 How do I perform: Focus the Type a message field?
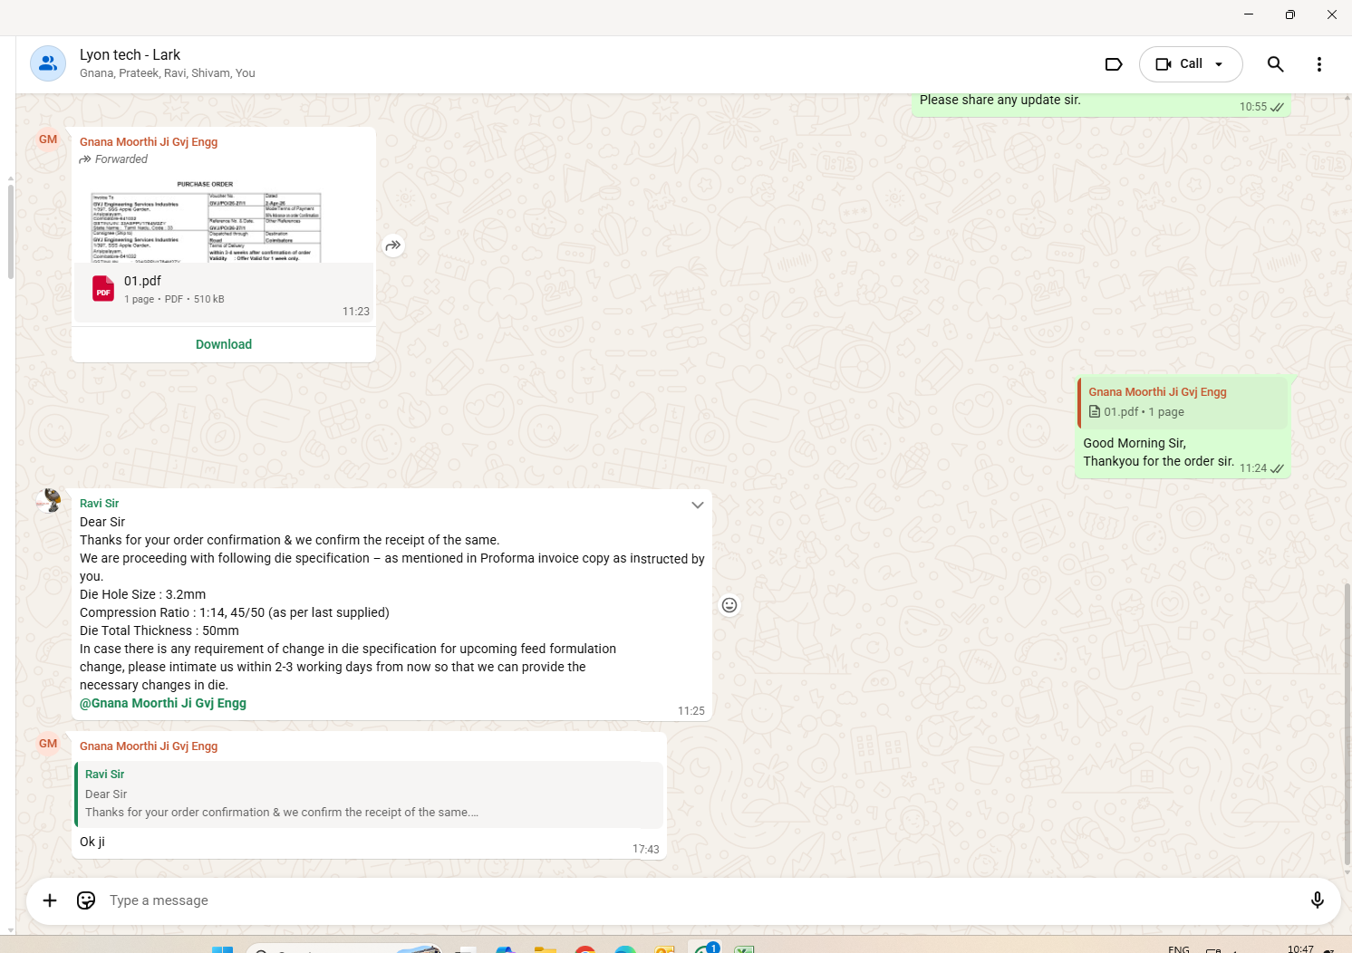point(634,900)
